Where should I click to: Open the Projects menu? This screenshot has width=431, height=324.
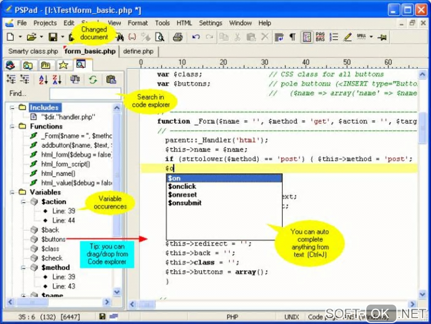pyautogui.click(x=45, y=23)
